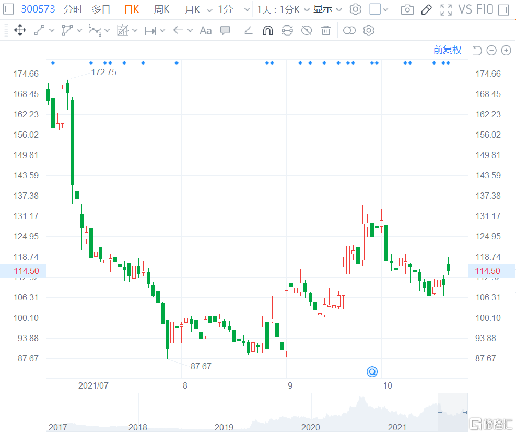Hide all drawings with eye-slash icon
This screenshot has width=516, height=434.
(307, 31)
